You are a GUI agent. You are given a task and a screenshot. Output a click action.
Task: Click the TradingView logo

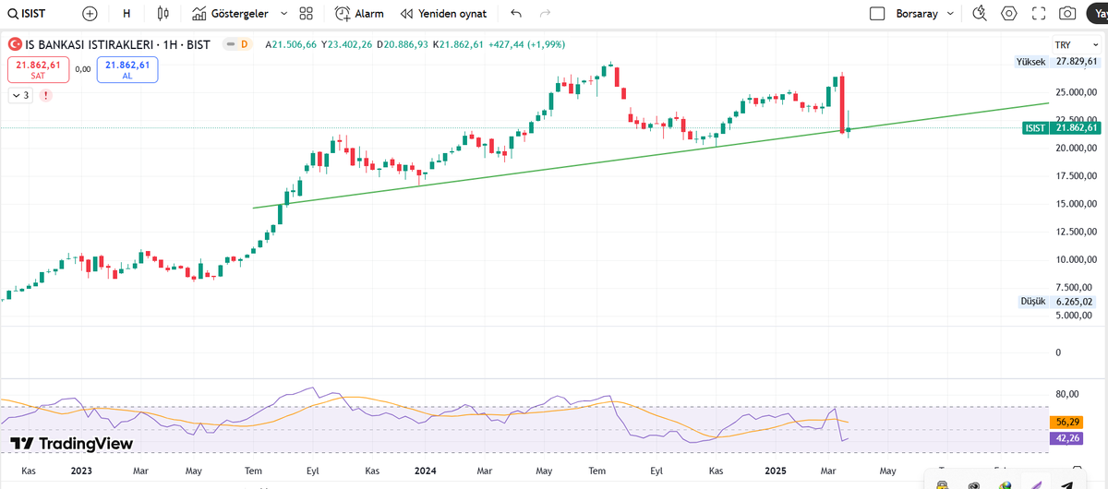(73, 444)
